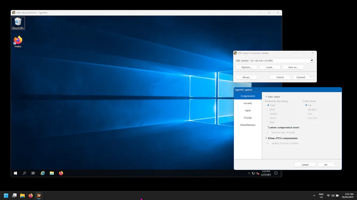Maximize the main TigerVNC viewer window
Viewport: 357px width, 200px height.
(269, 12)
